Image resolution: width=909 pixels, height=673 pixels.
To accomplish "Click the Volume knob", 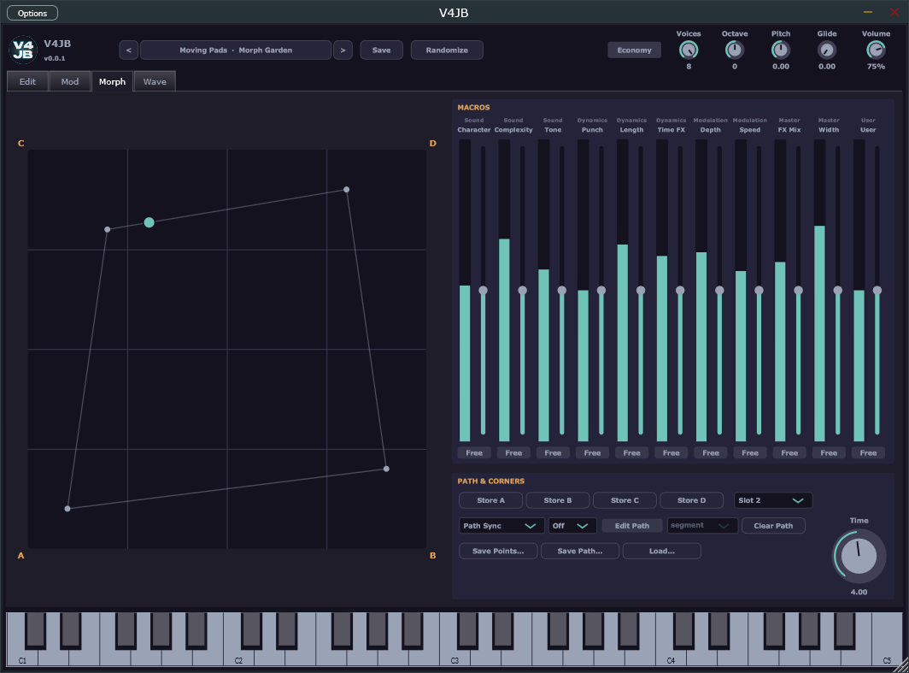I will point(876,50).
